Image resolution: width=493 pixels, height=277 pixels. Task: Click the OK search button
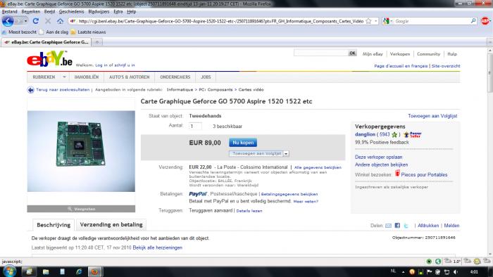[352, 53]
